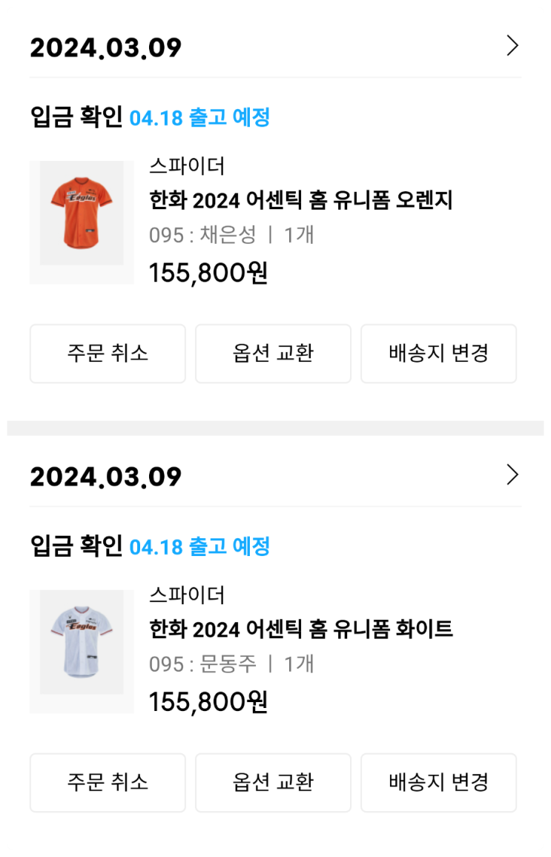This screenshot has height=857, width=551.
Task: Tap Spyder brand name above orange uniform
Action: [x=187, y=166]
